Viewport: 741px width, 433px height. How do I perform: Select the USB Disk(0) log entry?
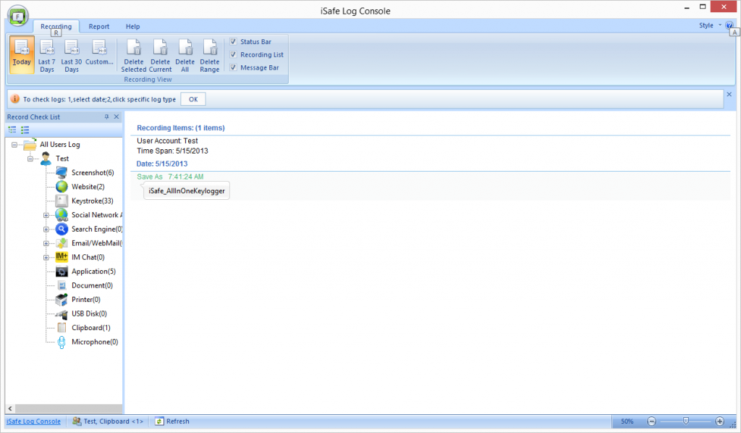89,314
